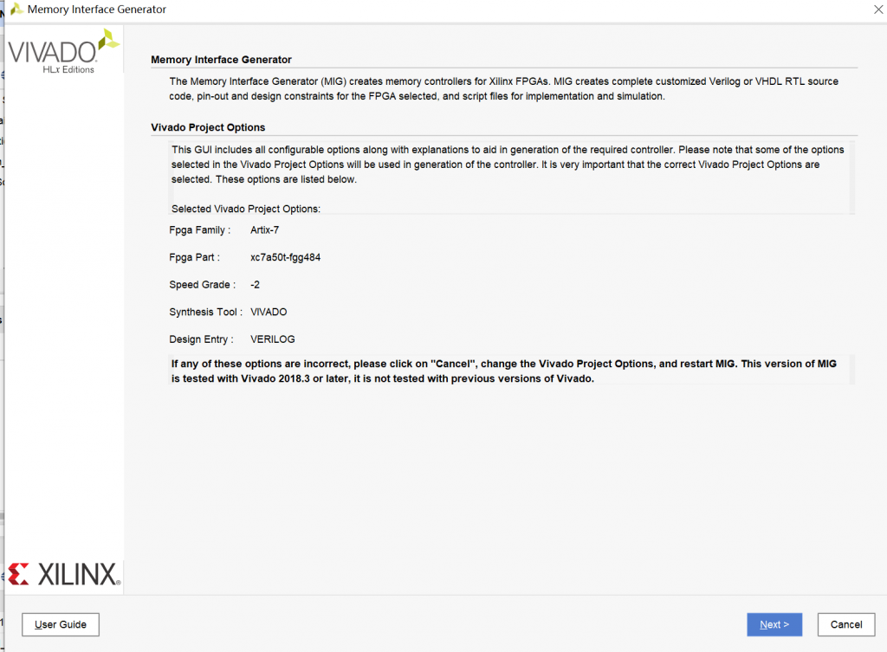Select the Artix-7 Fpga Family value
887x652 pixels.
[x=264, y=230]
